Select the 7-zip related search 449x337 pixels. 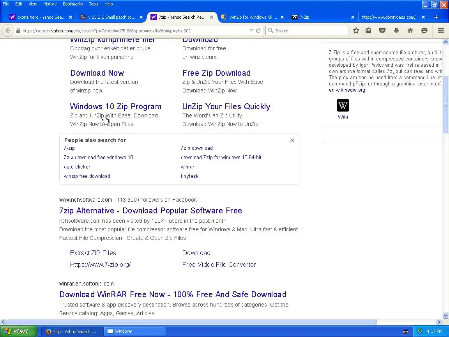coord(69,148)
